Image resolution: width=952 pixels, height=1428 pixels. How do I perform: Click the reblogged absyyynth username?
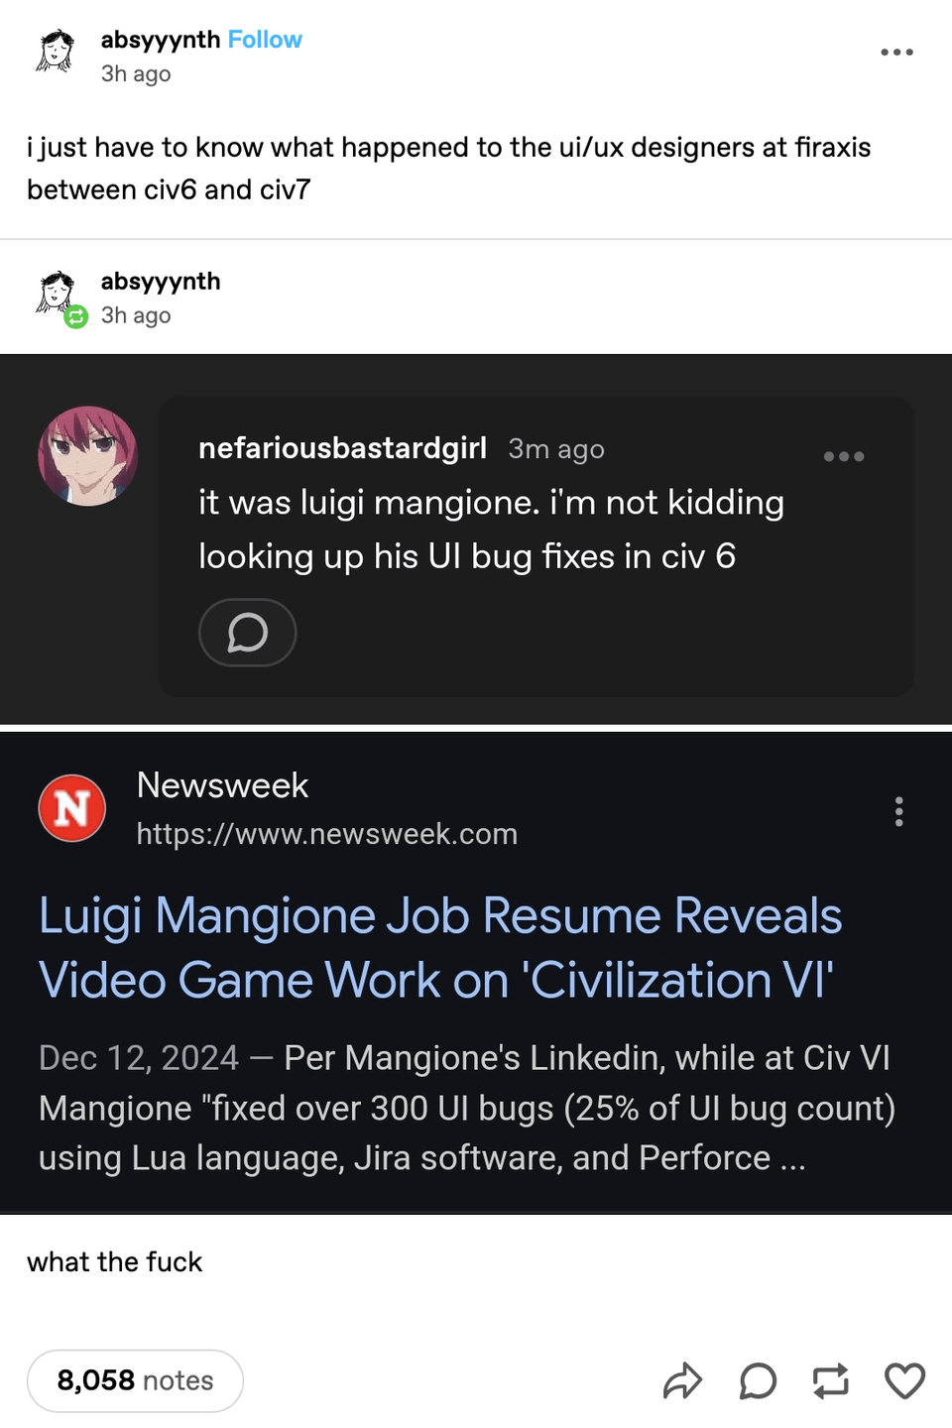click(161, 282)
